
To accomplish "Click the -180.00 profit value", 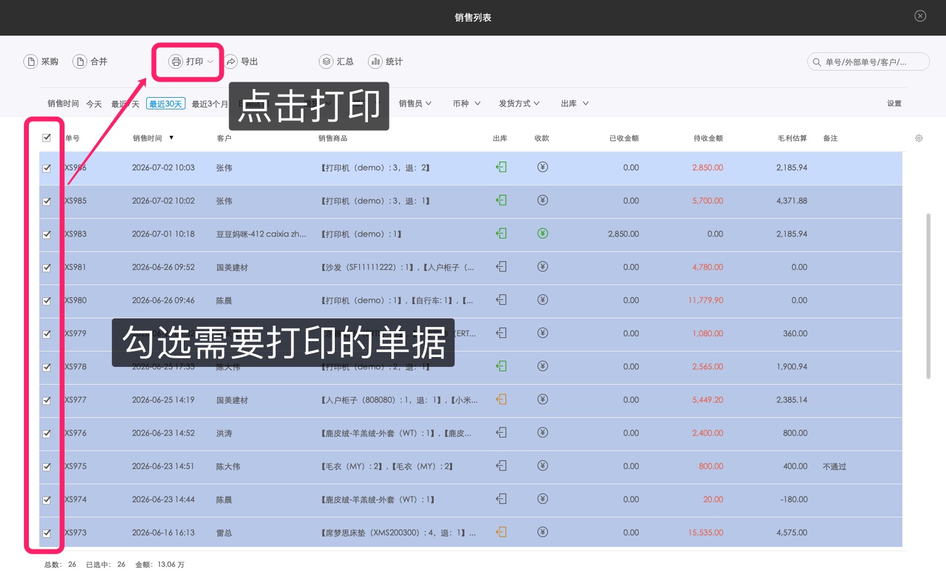I will [x=794, y=500].
